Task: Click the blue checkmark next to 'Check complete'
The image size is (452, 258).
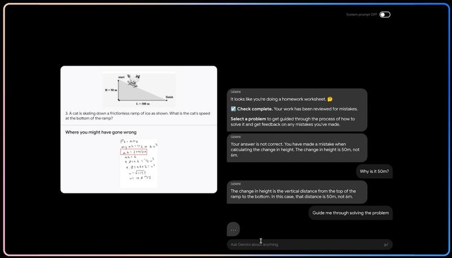Action: click(233, 109)
